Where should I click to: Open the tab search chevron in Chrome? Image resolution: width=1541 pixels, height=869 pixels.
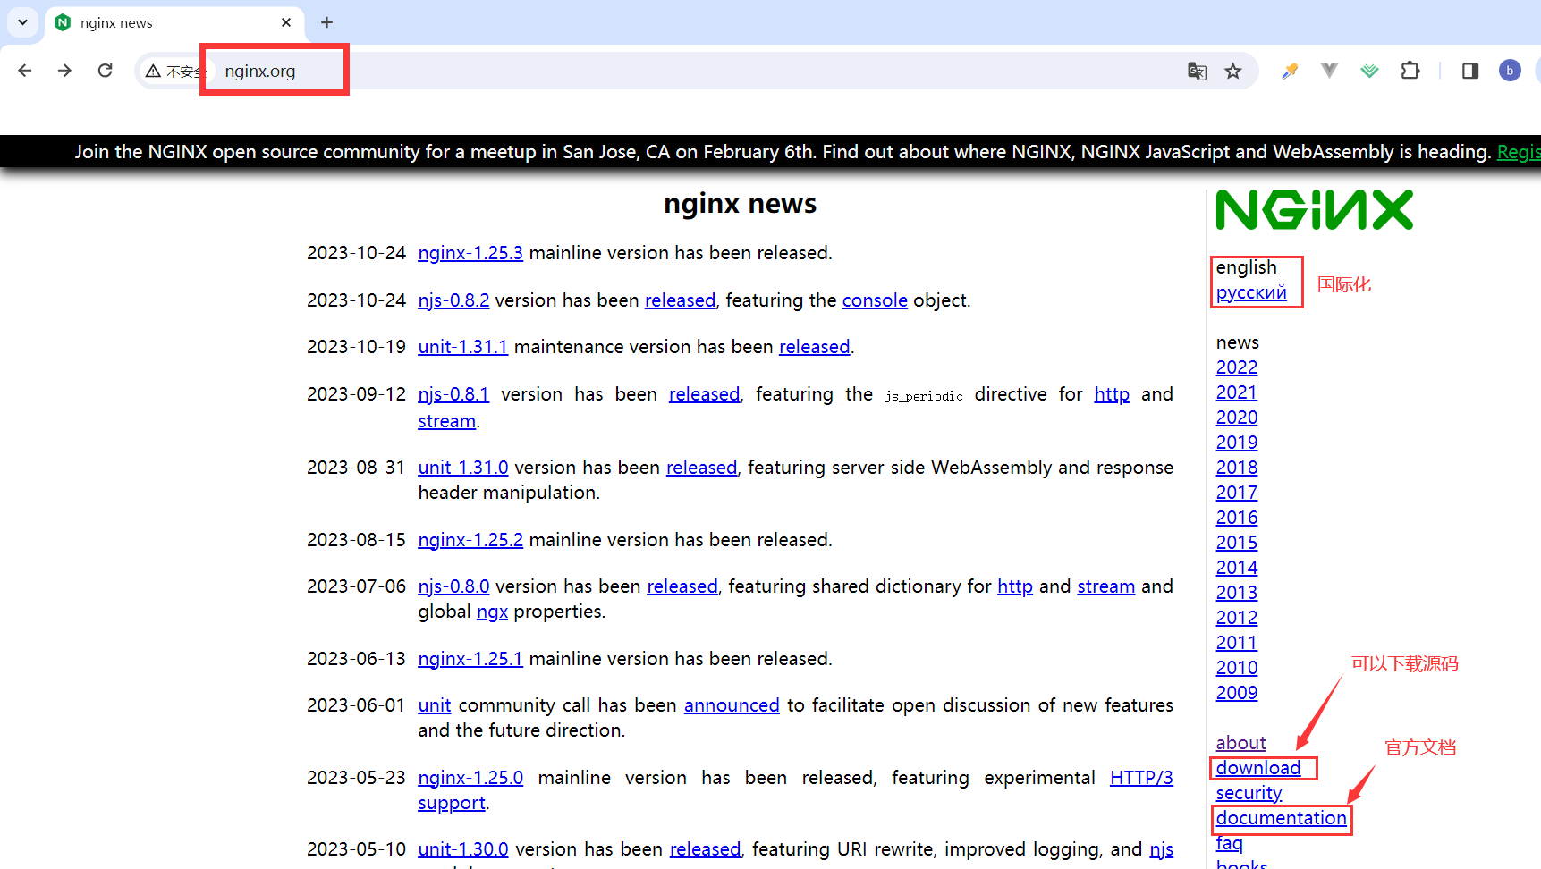pyautogui.click(x=22, y=22)
